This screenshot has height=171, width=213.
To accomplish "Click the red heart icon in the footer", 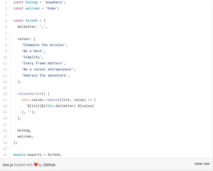I will (36, 164).
